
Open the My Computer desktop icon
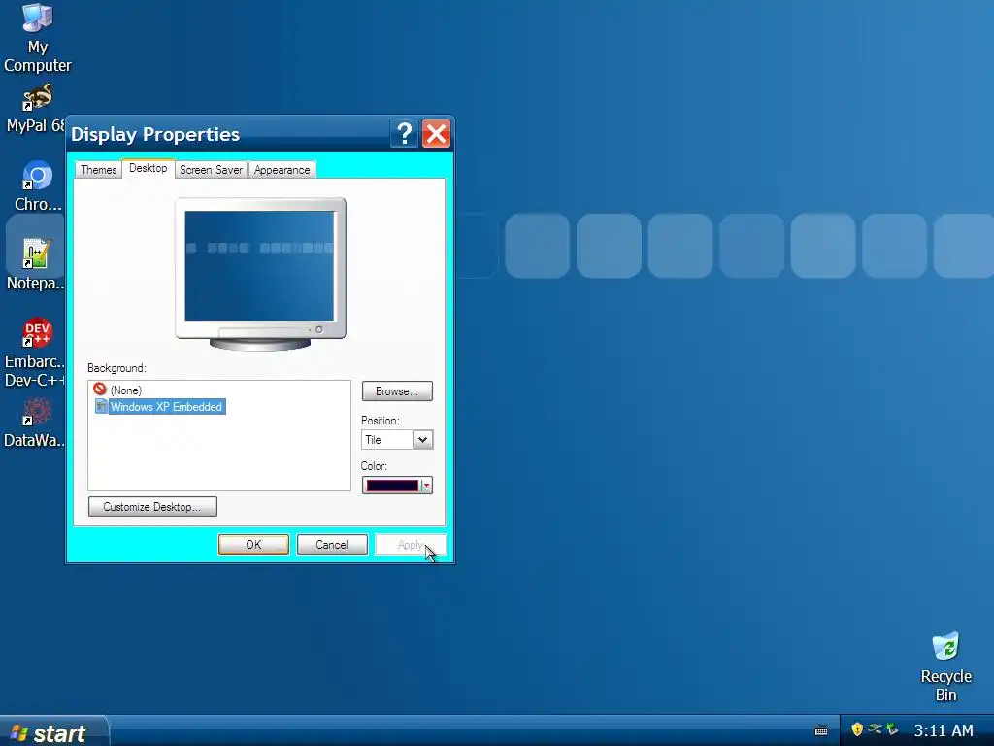38,38
